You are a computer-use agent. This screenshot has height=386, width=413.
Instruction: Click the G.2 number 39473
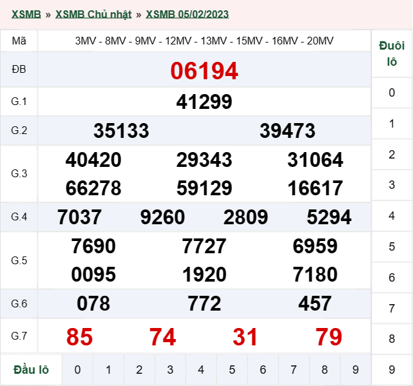(x=287, y=131)
